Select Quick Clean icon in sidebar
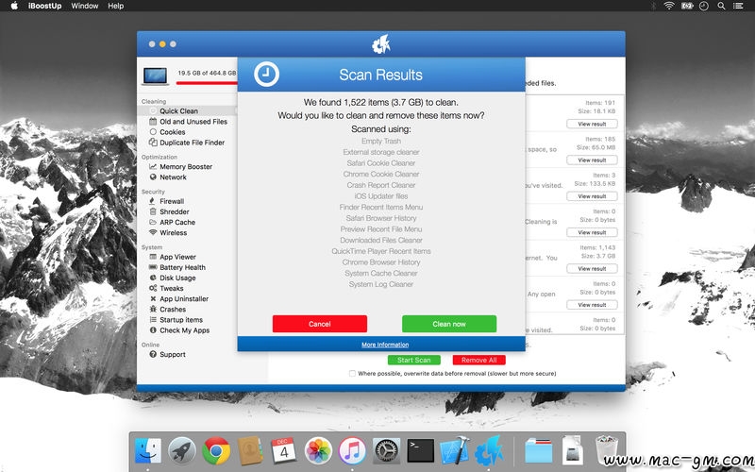The image size is (755, 472). coord(153,110)
